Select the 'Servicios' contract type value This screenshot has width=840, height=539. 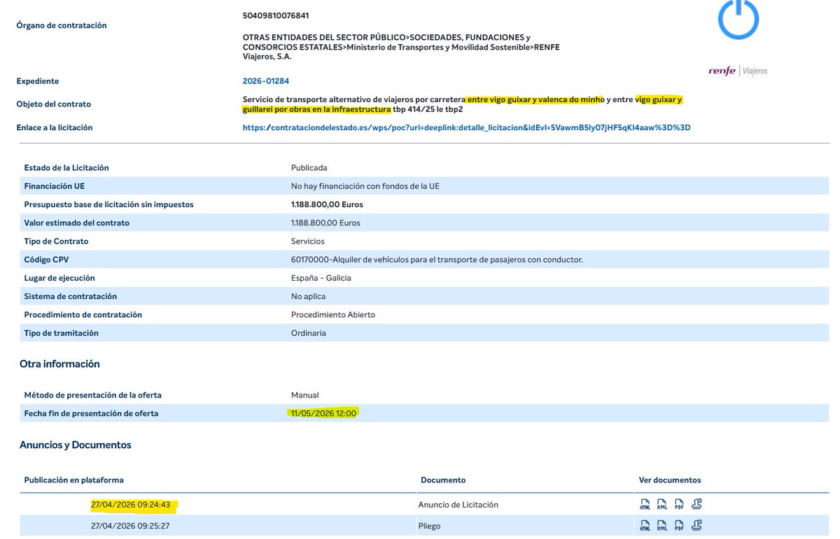pos(308,241)
